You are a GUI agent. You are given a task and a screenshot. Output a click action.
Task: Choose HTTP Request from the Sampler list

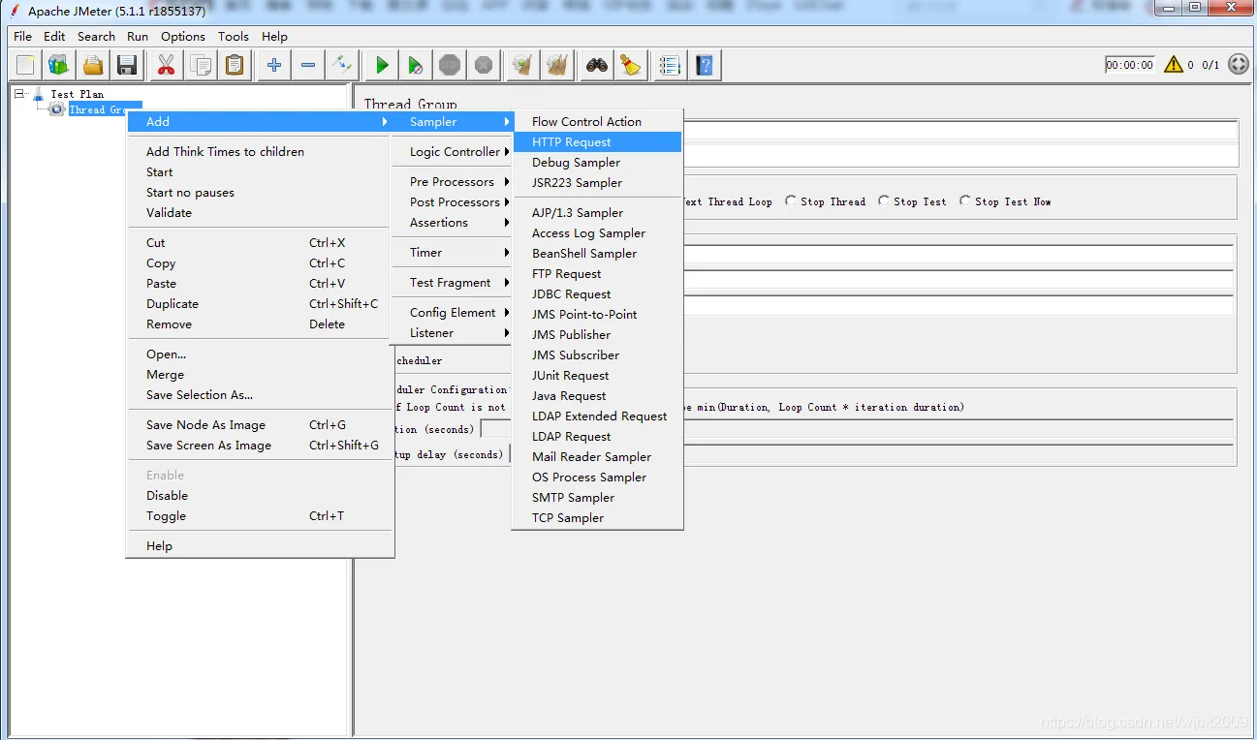[x=598, y=141]
